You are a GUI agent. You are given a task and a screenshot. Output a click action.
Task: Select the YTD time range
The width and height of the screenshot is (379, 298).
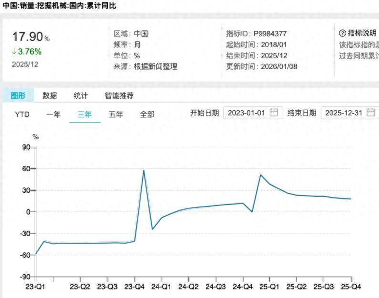(22, 114)
